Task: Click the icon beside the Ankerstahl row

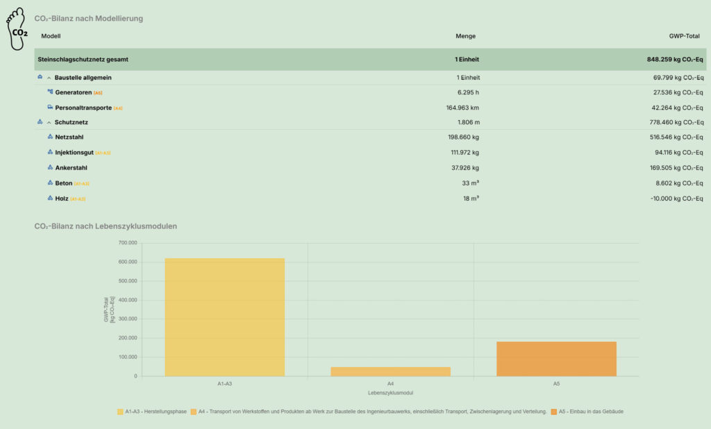Action: coord(50,167)
